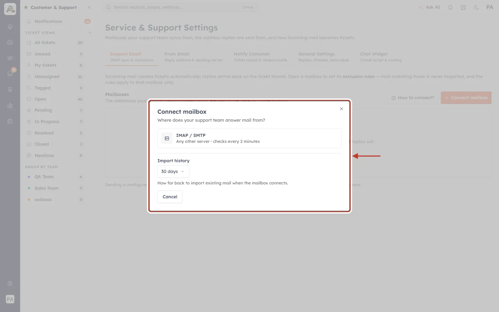Choose the IMAP / SMTP server option
The height and width of the screenshot is (312, 499).
click(249, 138)
